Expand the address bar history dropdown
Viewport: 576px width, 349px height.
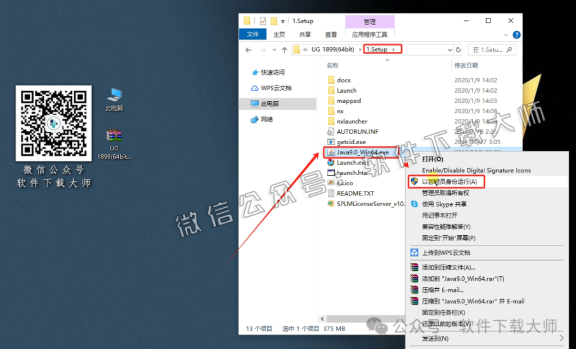pos(449,50)
